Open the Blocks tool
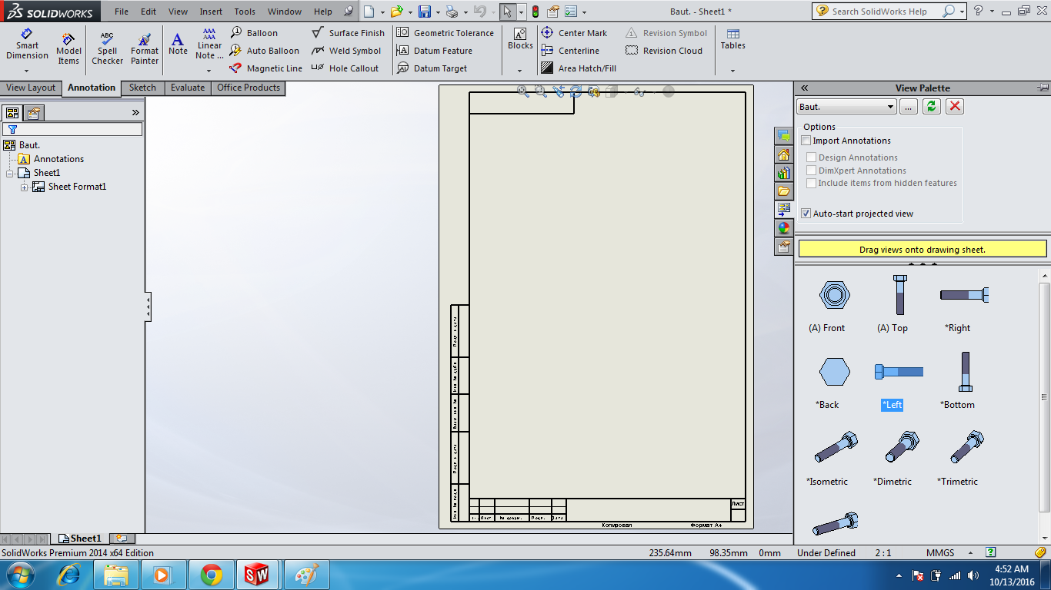 click(520, 40)
